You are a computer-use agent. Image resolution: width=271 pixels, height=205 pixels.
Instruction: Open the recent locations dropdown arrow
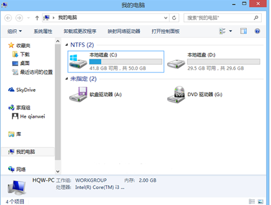pos(28,18)
